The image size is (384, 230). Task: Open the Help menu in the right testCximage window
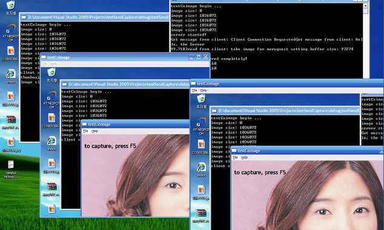tap(204, 90)
